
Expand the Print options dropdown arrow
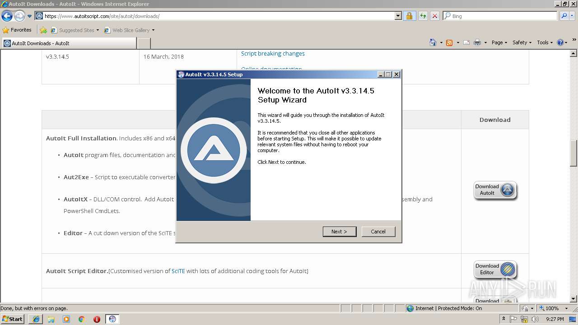485,42
